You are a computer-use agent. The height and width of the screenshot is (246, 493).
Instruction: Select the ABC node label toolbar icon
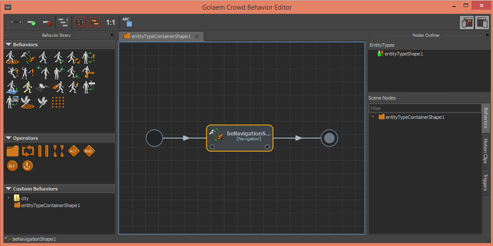pyautogui.click(x=127, y=22)
